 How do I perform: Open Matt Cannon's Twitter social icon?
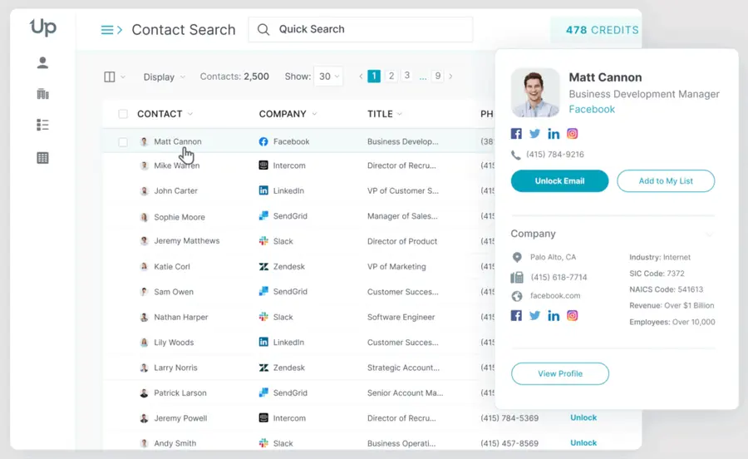534,134
